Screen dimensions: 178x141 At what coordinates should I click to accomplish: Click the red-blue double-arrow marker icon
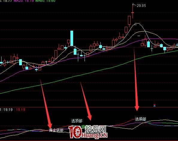pyautogui.click(x=154, y=105)
